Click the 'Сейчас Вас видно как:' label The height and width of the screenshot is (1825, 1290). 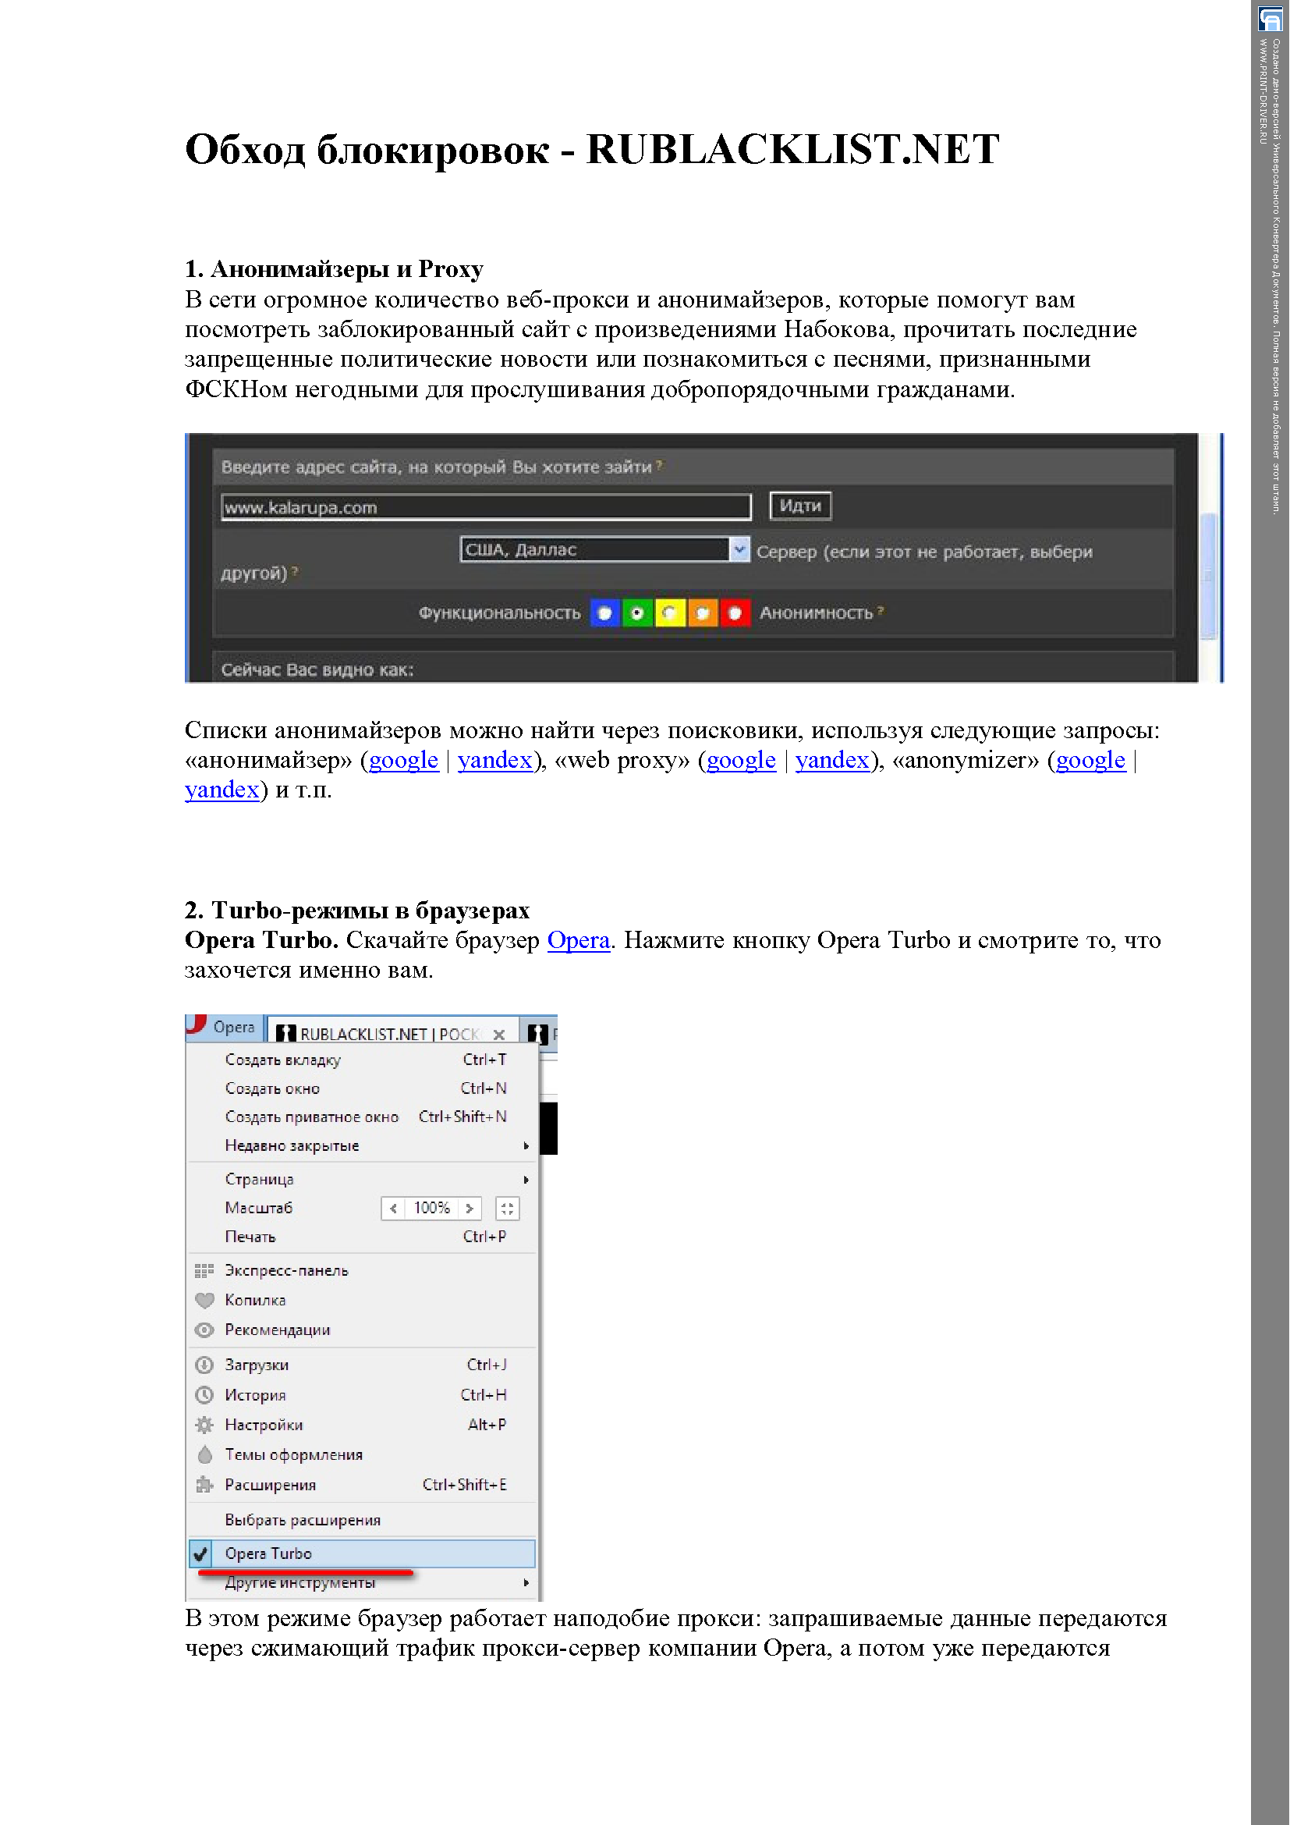pyautogui.click(x=317, y=670)
